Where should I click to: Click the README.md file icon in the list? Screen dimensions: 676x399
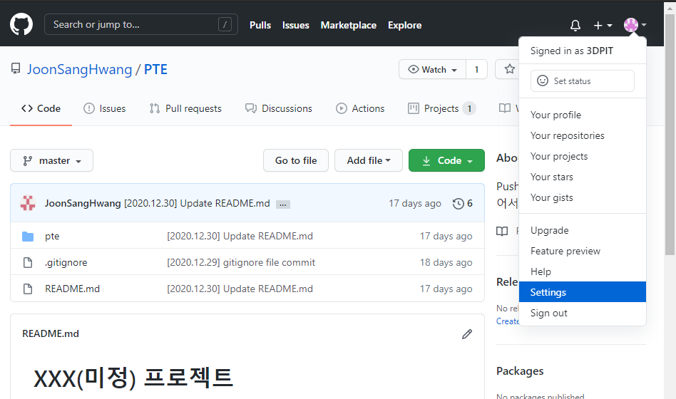pyautogui.click(x=28, y=289)
